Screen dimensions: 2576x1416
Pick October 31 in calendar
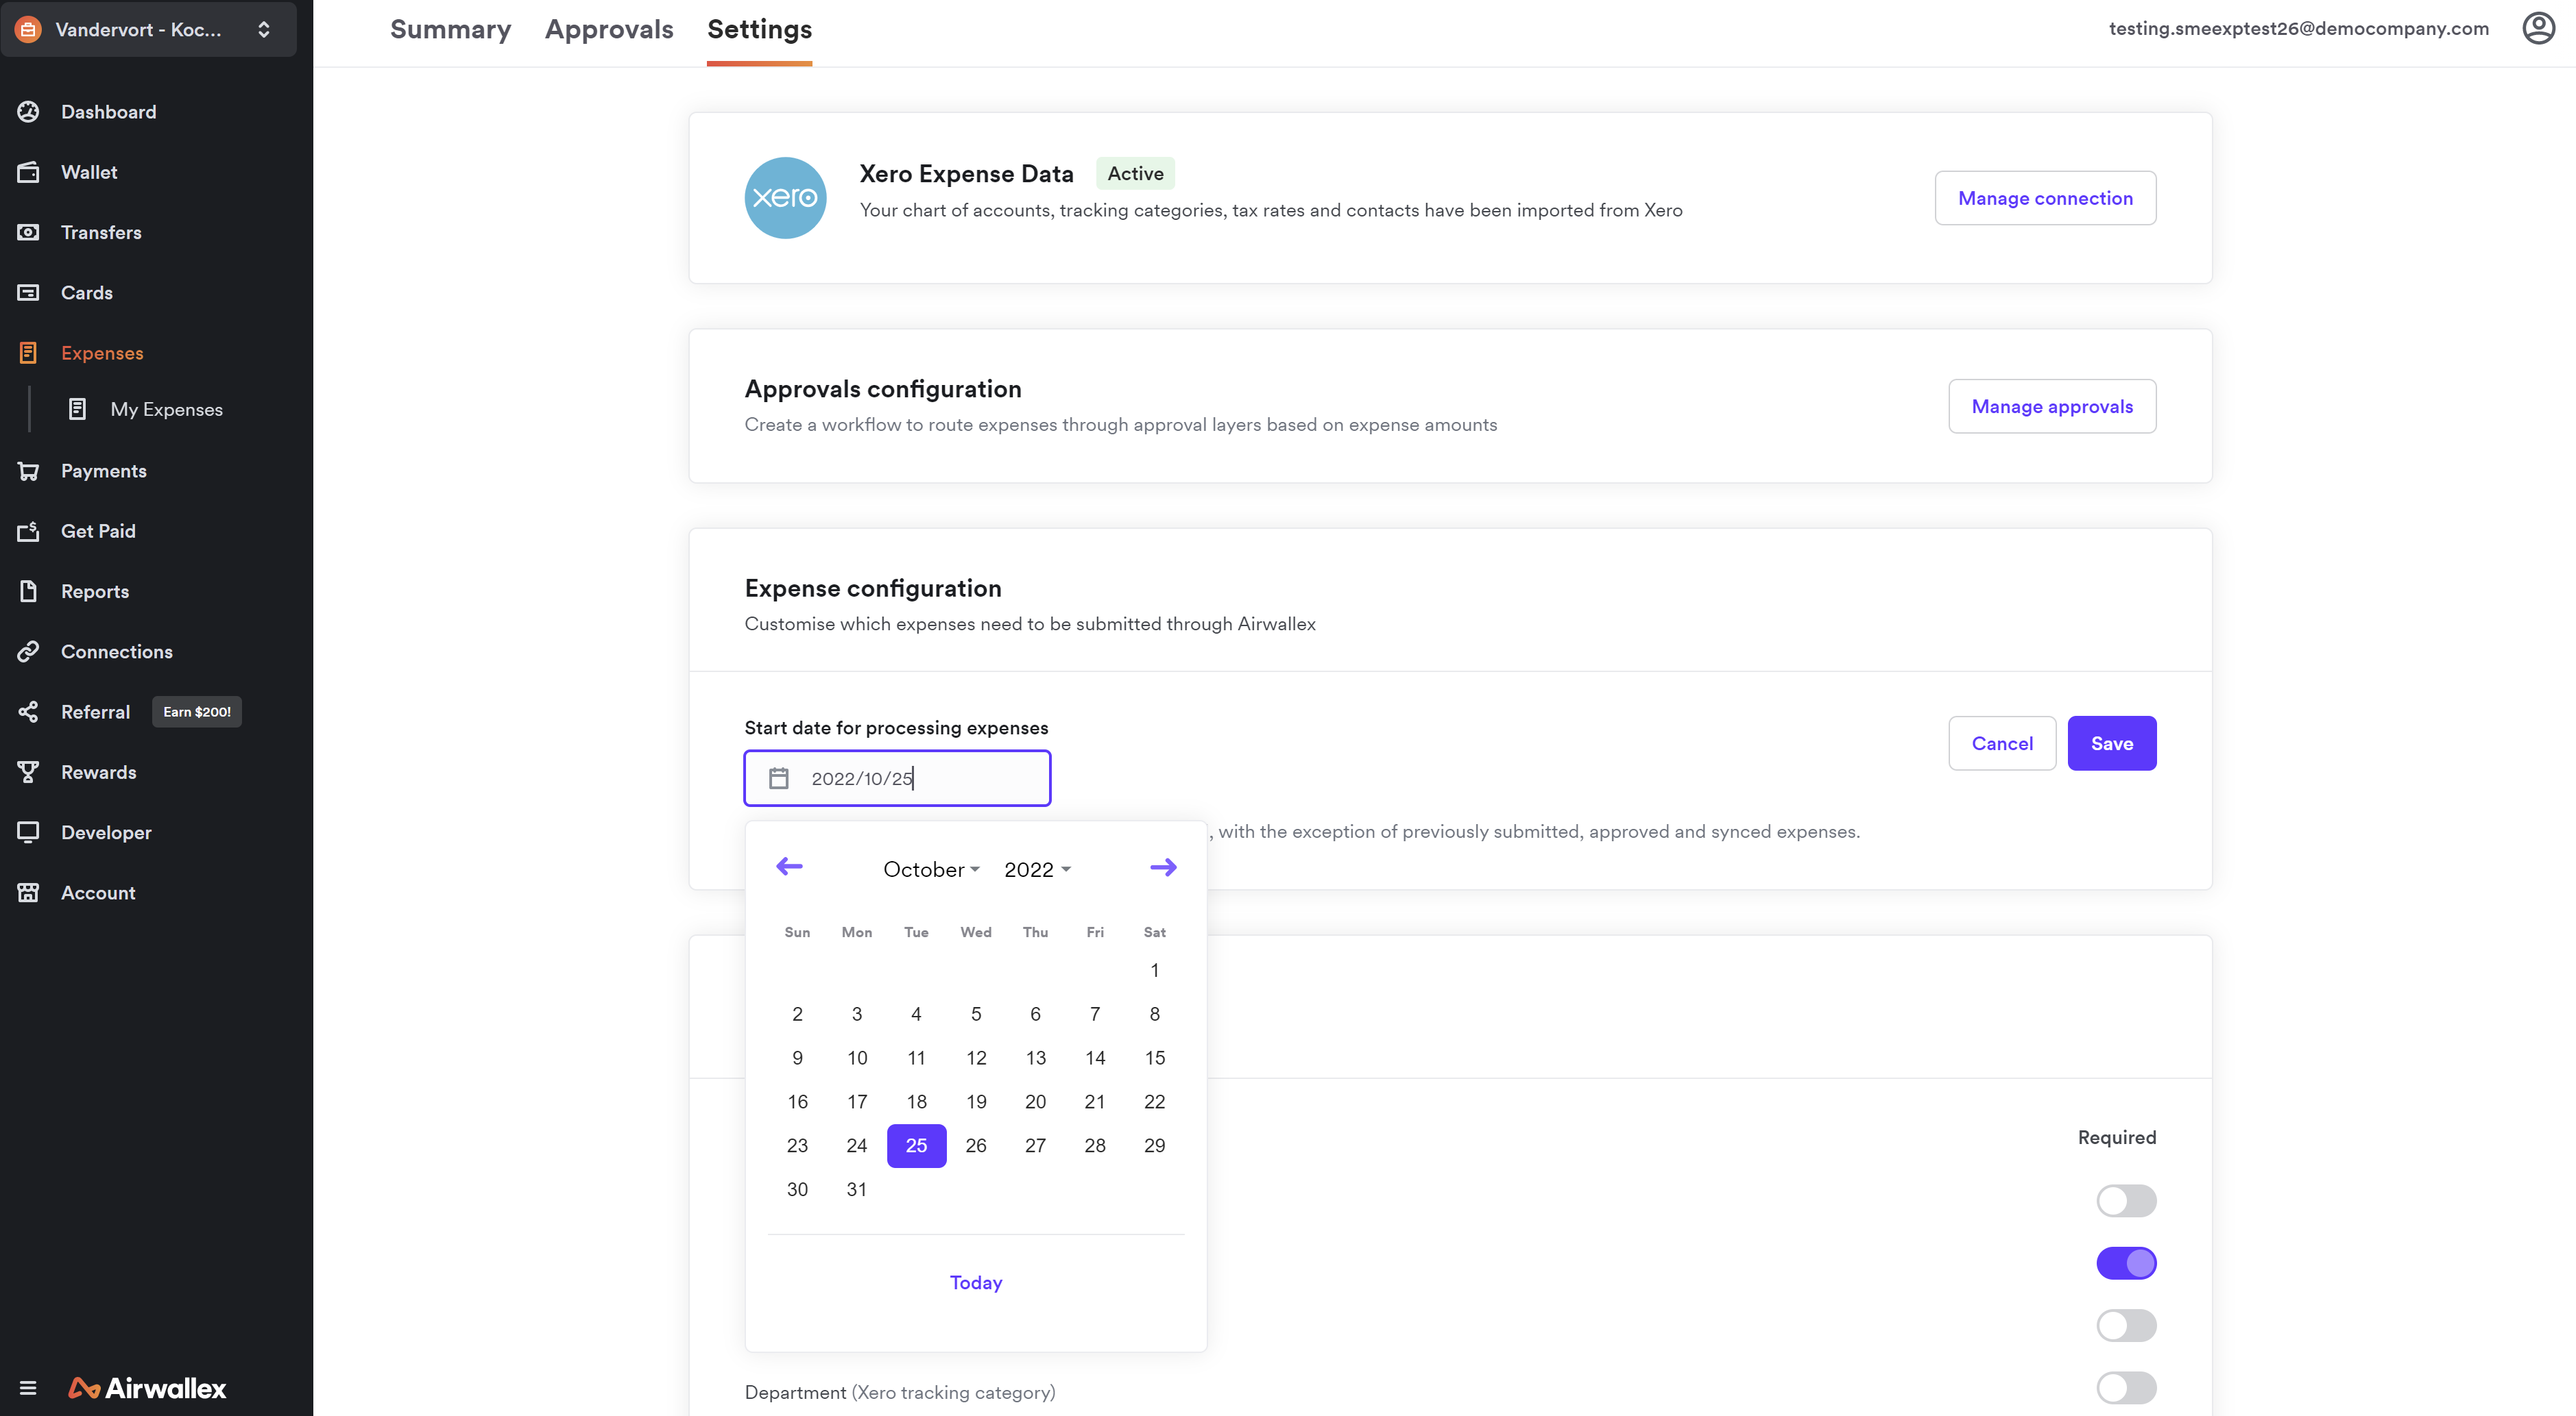point(857,1189)
